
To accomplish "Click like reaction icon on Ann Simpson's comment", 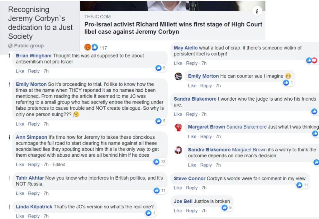I will [157, 162].
